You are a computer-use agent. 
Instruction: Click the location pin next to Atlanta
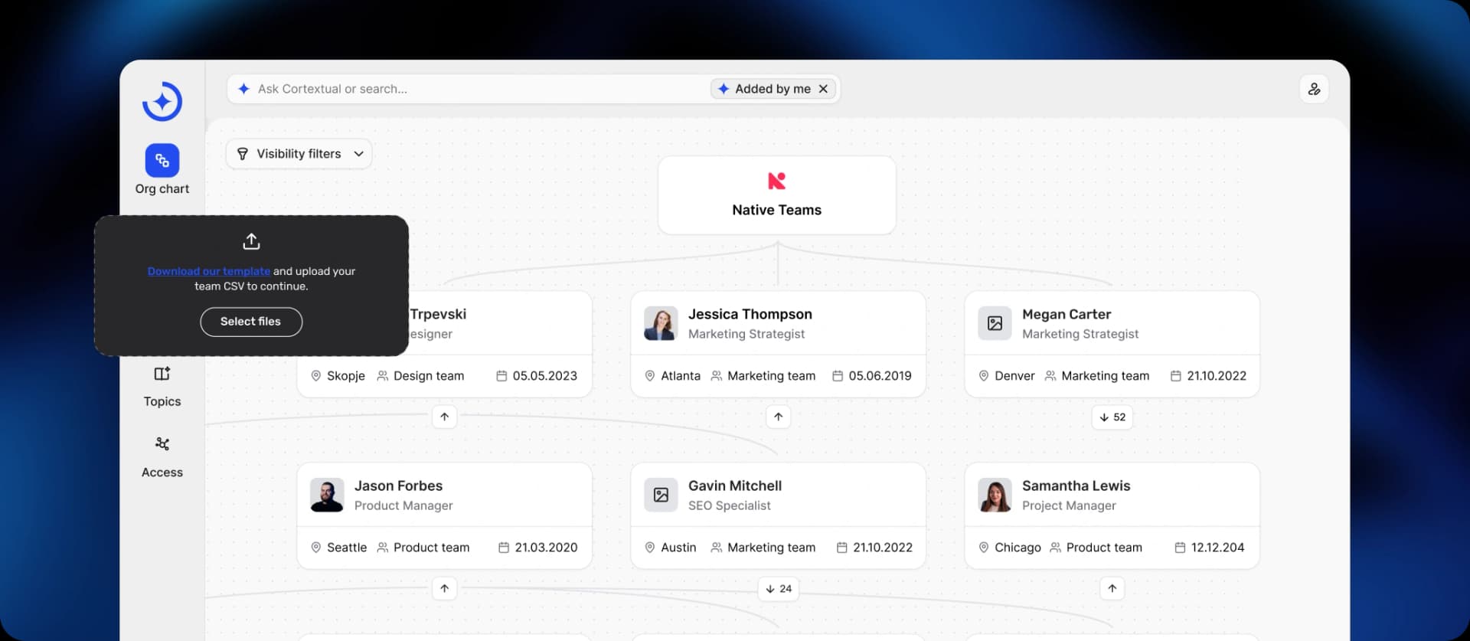click(x=650, y=376)
